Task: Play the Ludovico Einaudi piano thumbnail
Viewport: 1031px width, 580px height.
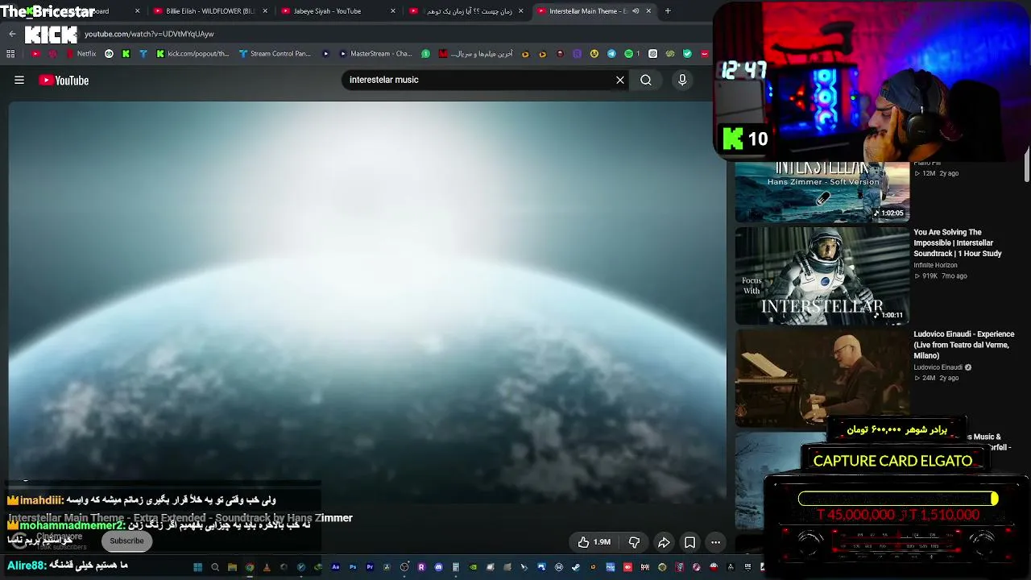Action: pyautogui.click(x=822, y=378)
